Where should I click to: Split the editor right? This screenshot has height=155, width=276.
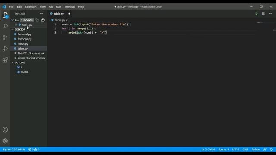tap(263, 14)
